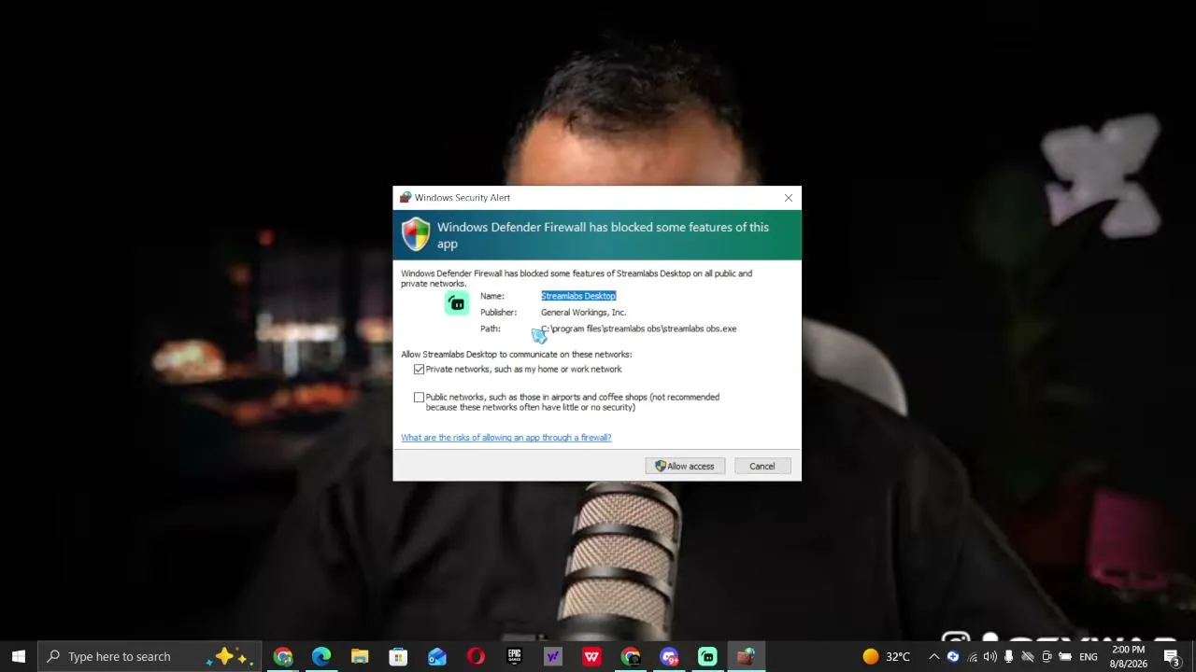This screenshot has width=1196, height=672.
Task: Click the firewall icon in the dialog title bar
Action: pyautogui.click(x=405, y=198)
